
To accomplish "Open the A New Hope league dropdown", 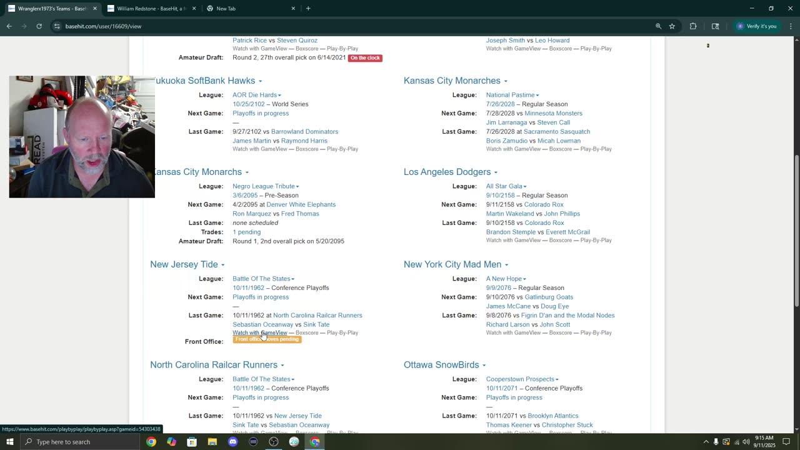I will [x=506, y=279].
